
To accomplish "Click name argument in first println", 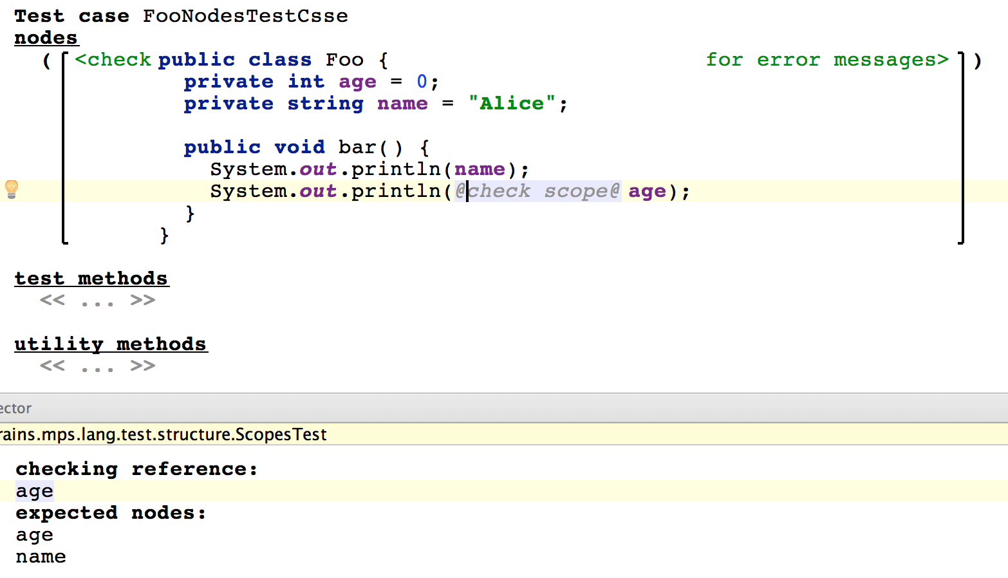I will [x=480, y=169].
